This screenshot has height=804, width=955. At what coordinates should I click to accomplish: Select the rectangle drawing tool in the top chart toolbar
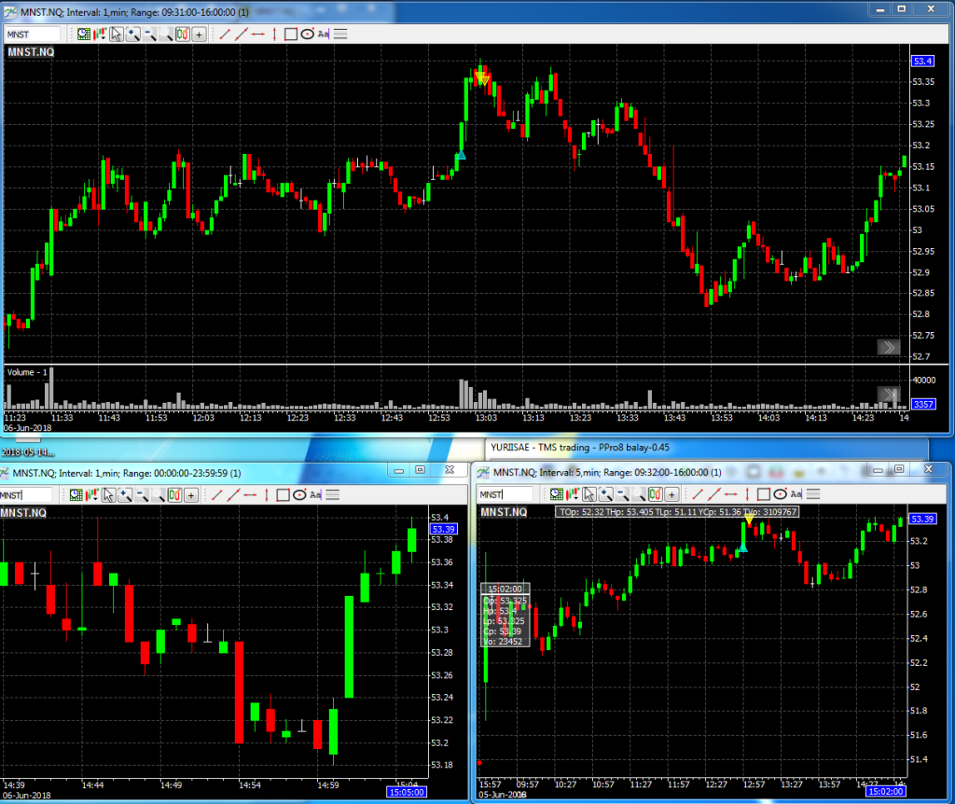click(290, 34)
